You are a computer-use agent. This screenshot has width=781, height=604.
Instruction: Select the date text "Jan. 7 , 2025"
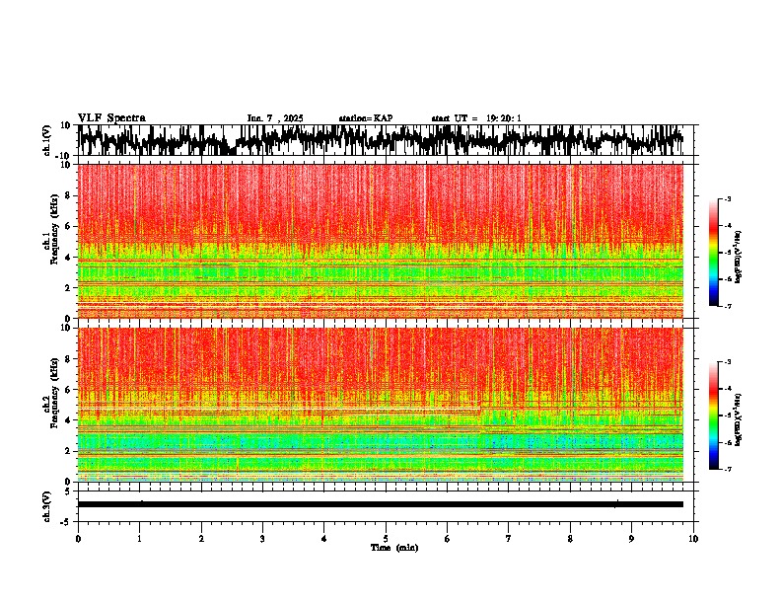275,118
